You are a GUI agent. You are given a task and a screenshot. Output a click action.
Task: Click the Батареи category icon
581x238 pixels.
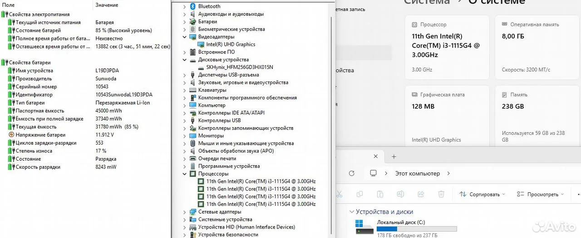[x=192, y=21]
